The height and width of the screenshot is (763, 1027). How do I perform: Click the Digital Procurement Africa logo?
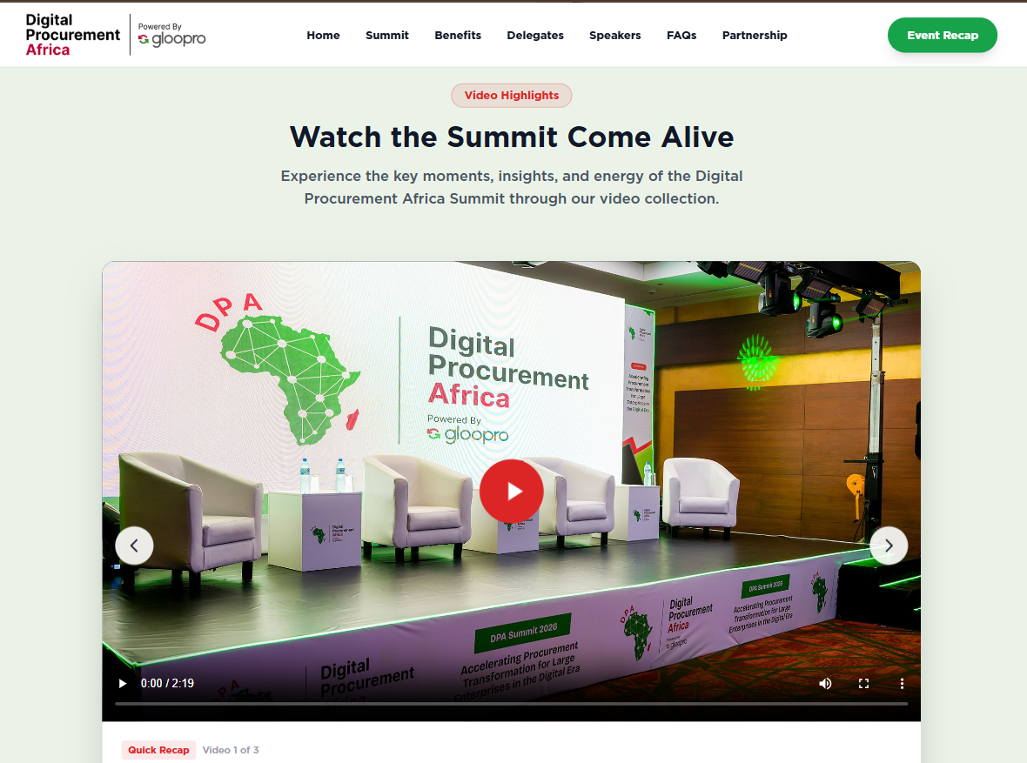72,35
